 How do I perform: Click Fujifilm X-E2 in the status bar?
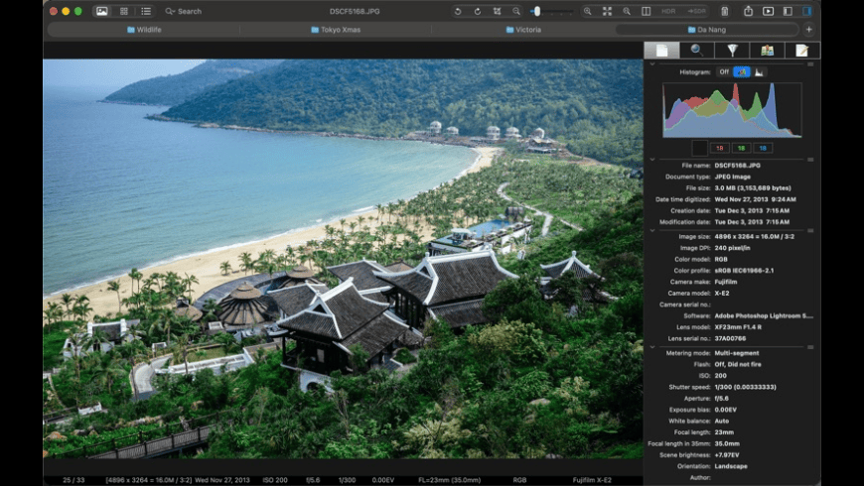tap(592, 480)
